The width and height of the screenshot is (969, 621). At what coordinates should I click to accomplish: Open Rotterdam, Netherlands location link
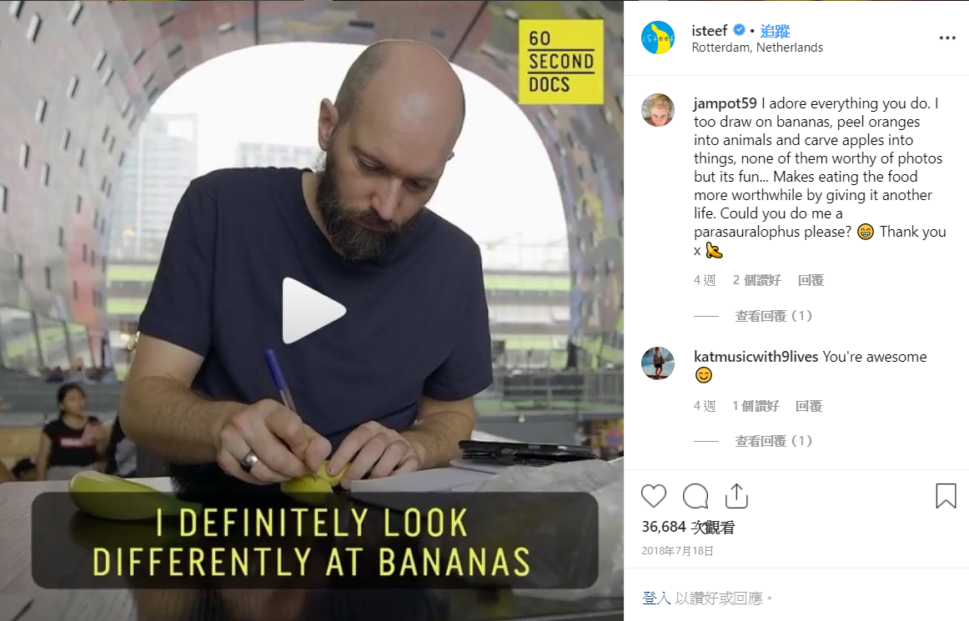pos(757,48)
